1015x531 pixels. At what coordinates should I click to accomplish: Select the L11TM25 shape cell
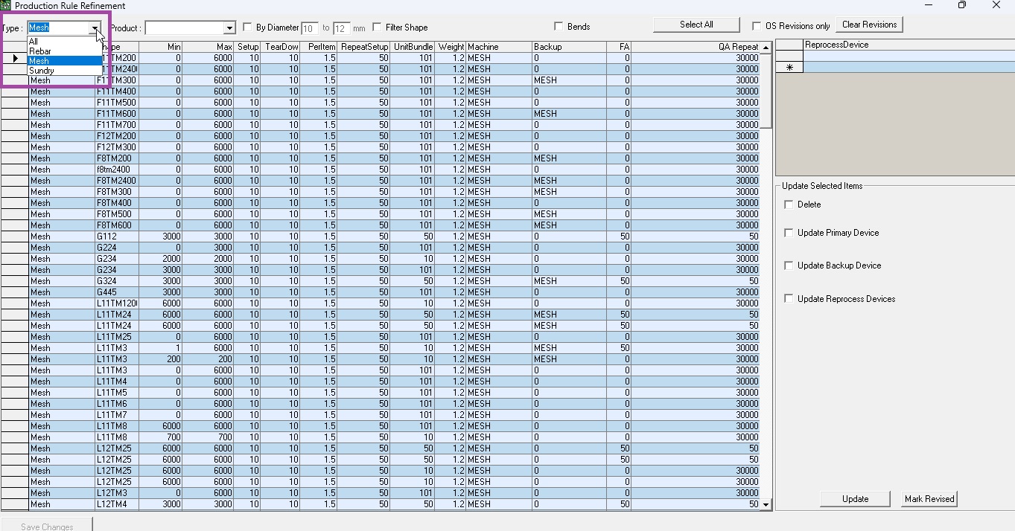pyautogui.click(x=117, y=337)
